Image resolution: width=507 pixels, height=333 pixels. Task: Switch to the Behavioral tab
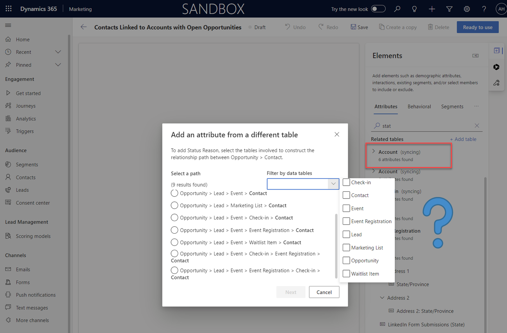(419, 106)
